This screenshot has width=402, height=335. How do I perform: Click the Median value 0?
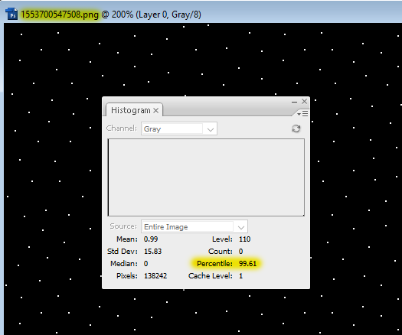coord(145,264)
